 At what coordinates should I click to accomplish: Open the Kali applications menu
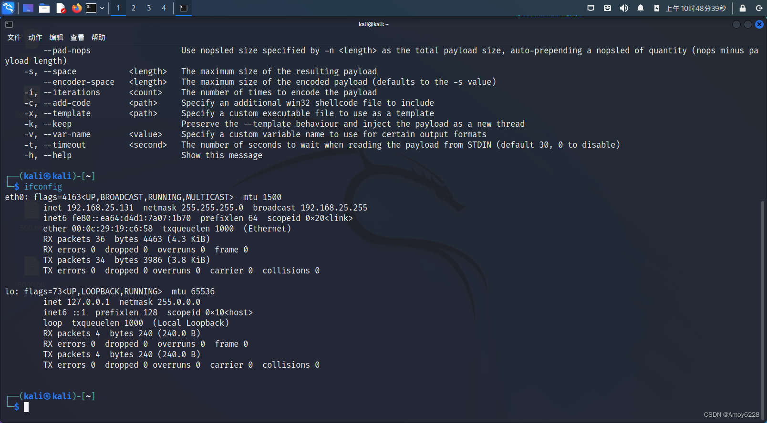click(x=9, y=8)
